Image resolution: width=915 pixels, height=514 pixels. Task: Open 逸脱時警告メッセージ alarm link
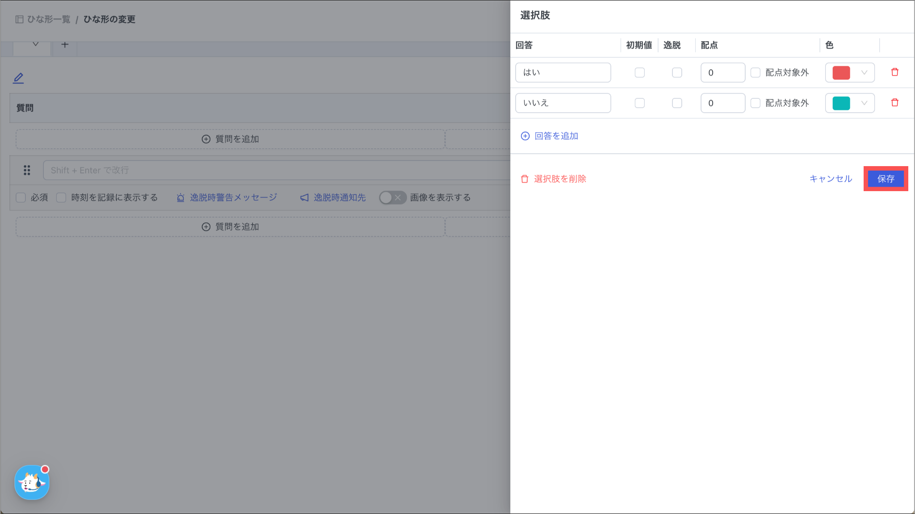227,197
